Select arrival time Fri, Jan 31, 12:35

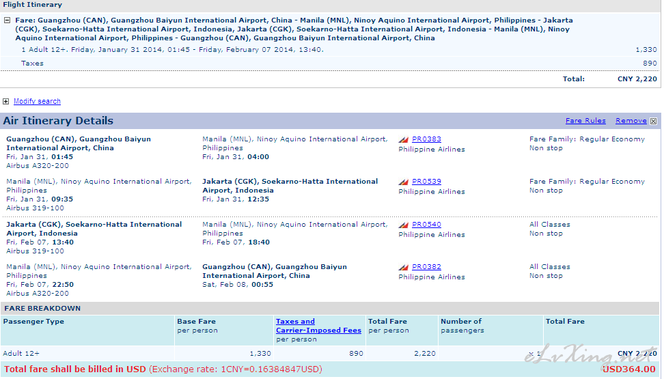(236, 199)
